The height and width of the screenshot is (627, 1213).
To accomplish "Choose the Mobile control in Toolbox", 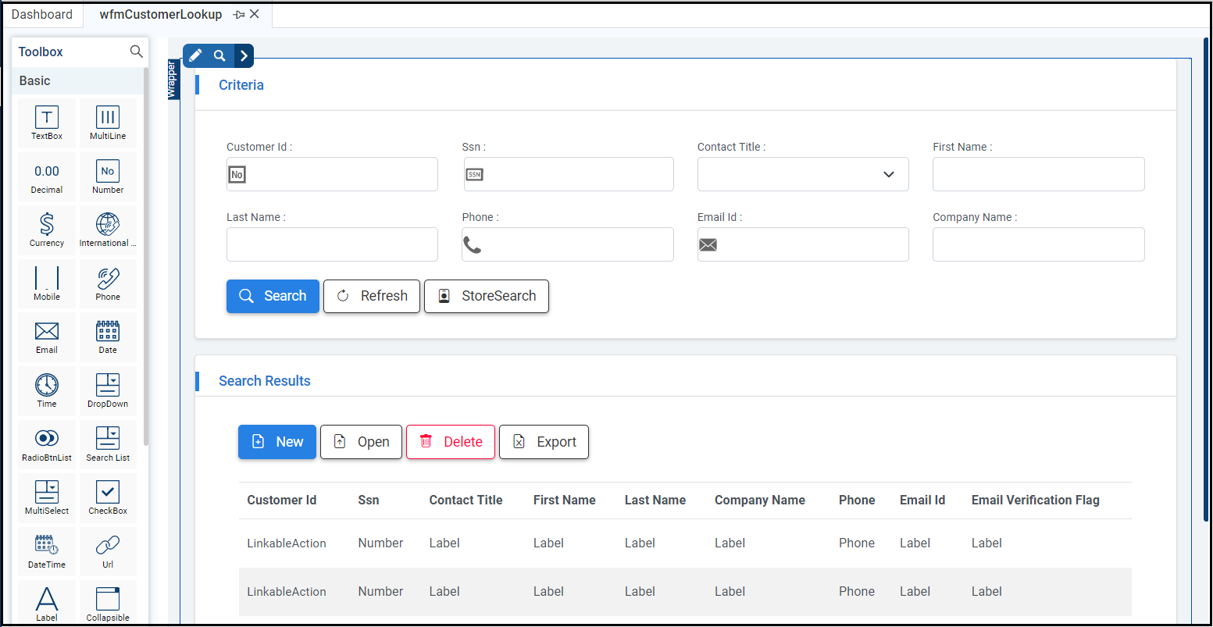I will [x=47, y=283].
